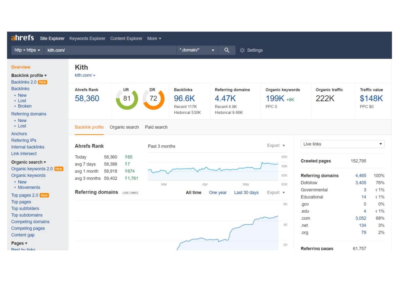Open the Lost link under Backlinks
The height and width of the screenshot is (282, 399).
(22, 100)
